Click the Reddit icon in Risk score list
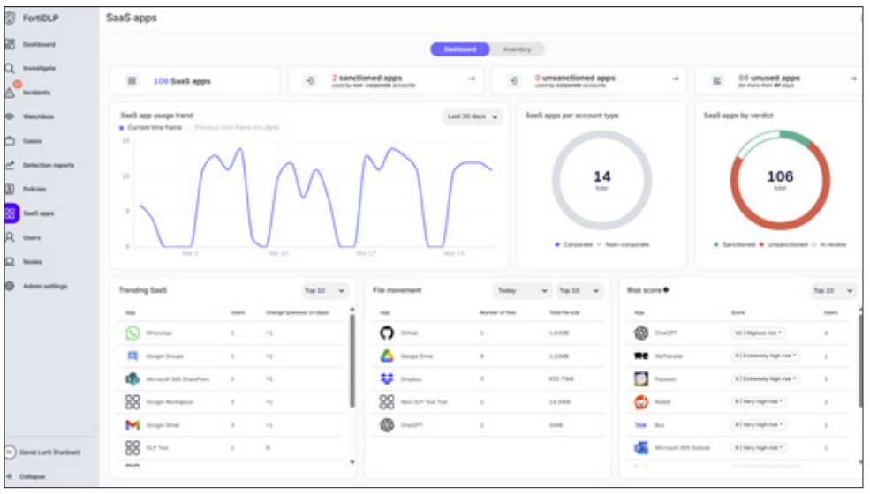The width and height of the screenshot is (870, 494). coord(641,401)
